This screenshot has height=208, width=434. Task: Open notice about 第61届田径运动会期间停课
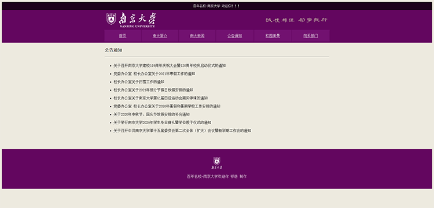pos(160,98)
